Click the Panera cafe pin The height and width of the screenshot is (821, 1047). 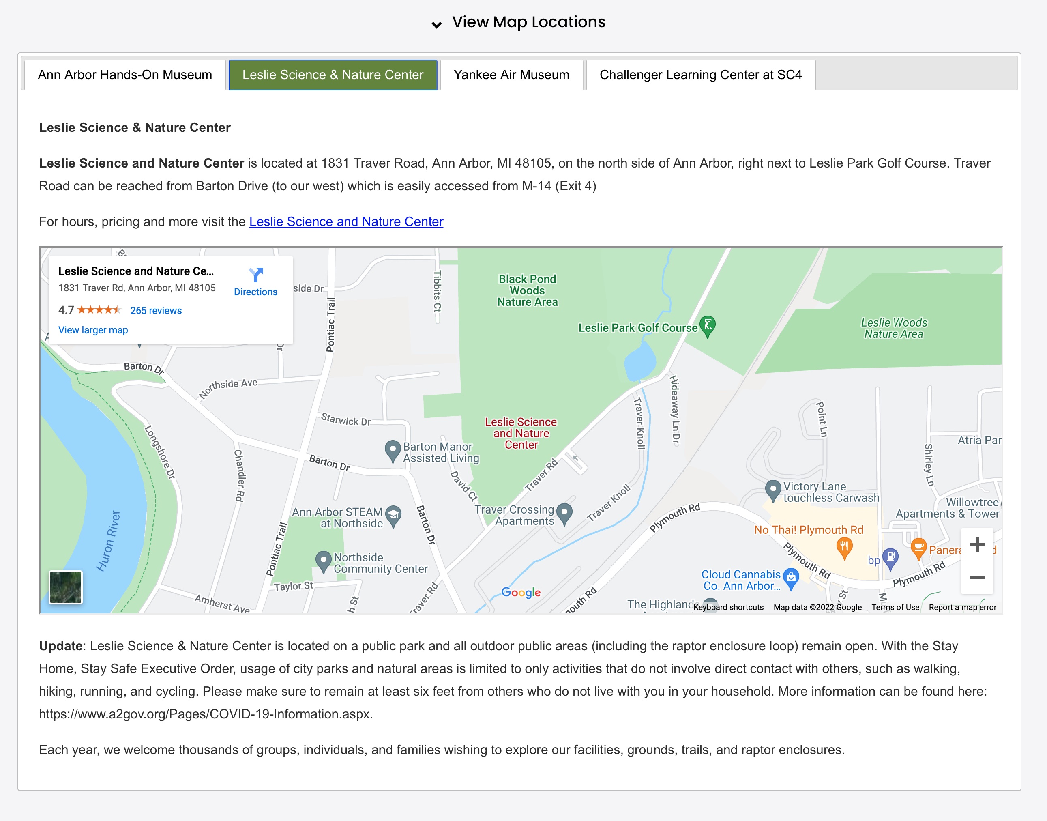coord(918,549)
